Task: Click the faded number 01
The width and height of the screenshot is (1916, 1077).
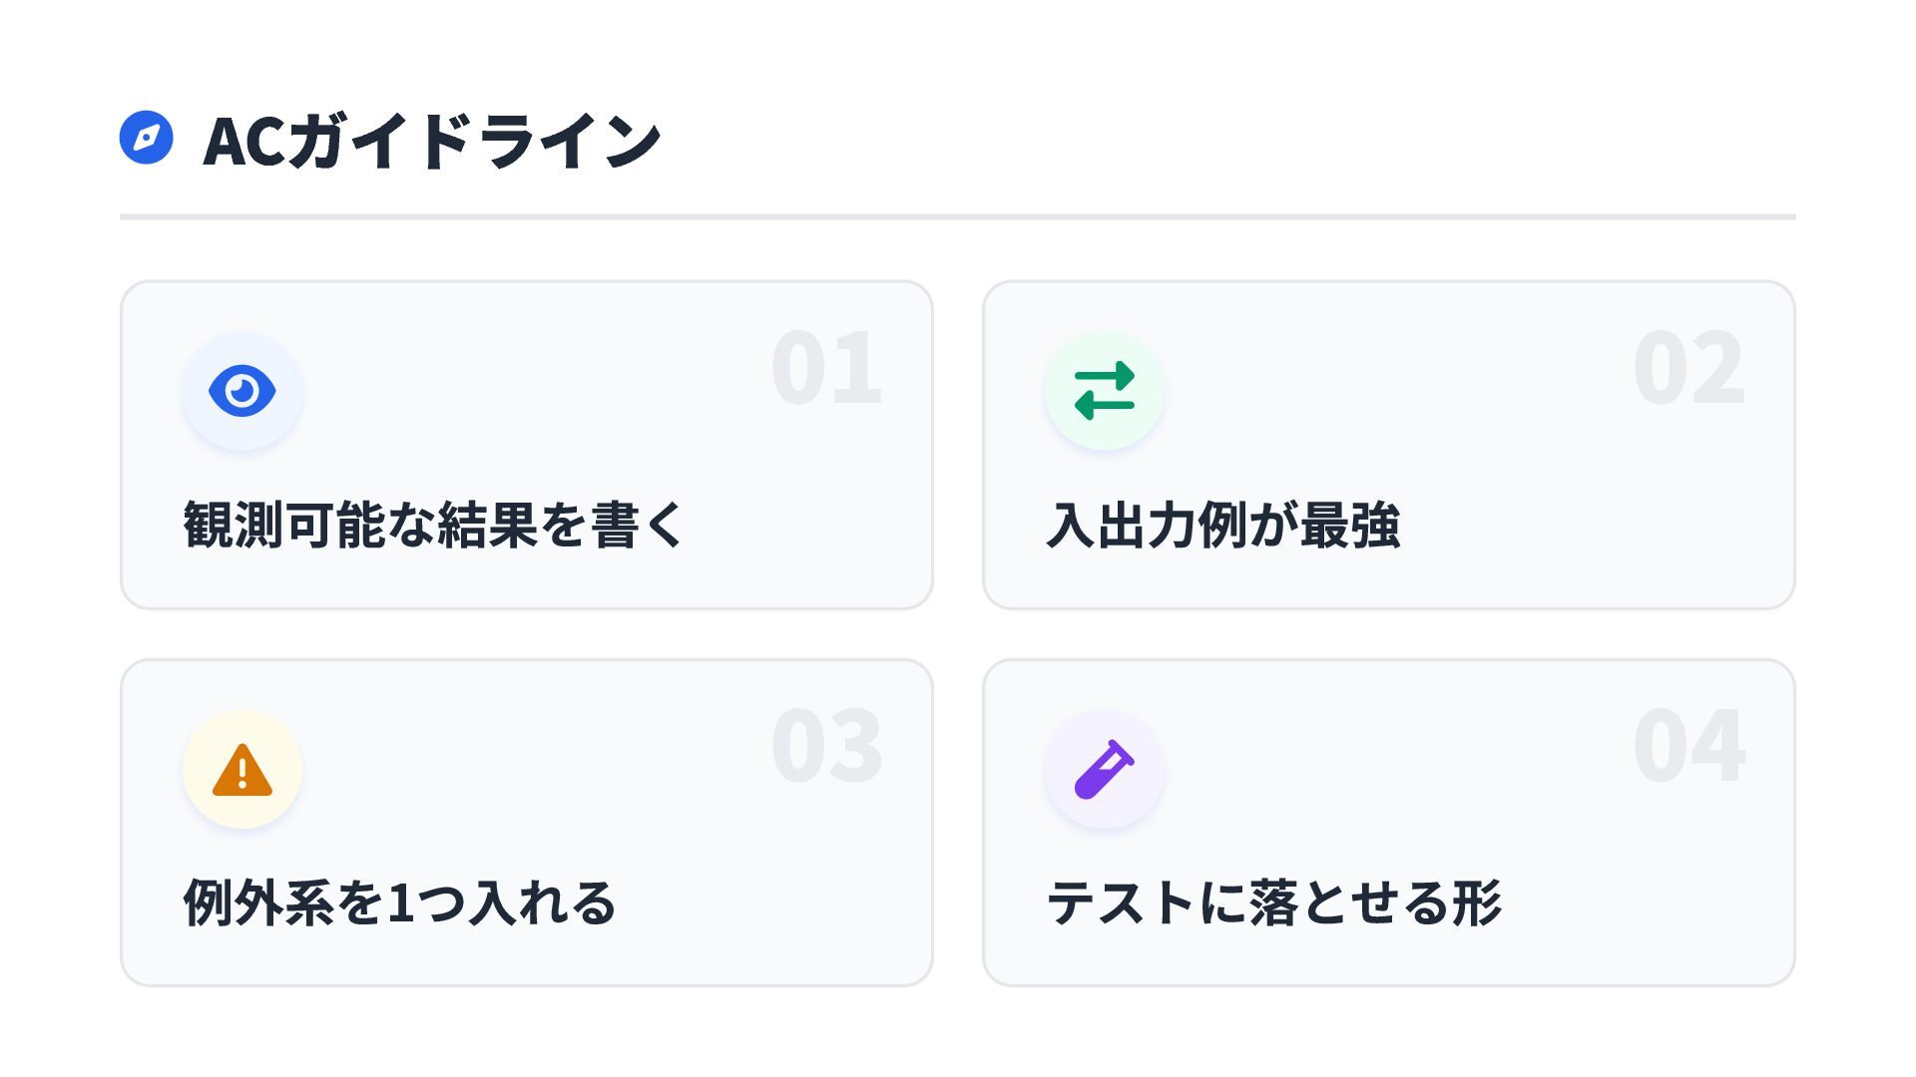Action: [826, 369]
